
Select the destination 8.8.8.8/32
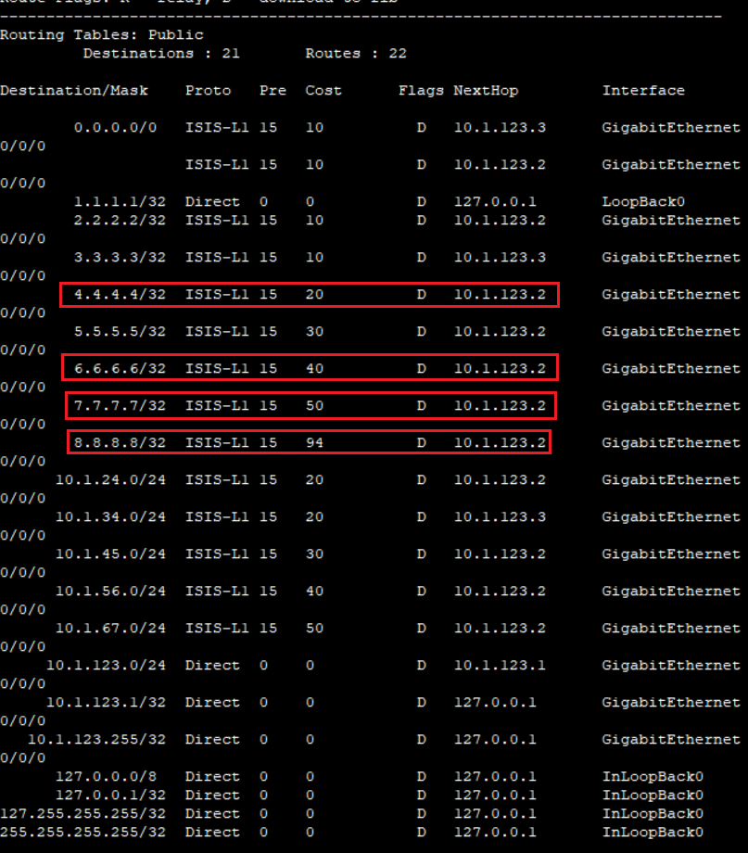tap(120, 442)
